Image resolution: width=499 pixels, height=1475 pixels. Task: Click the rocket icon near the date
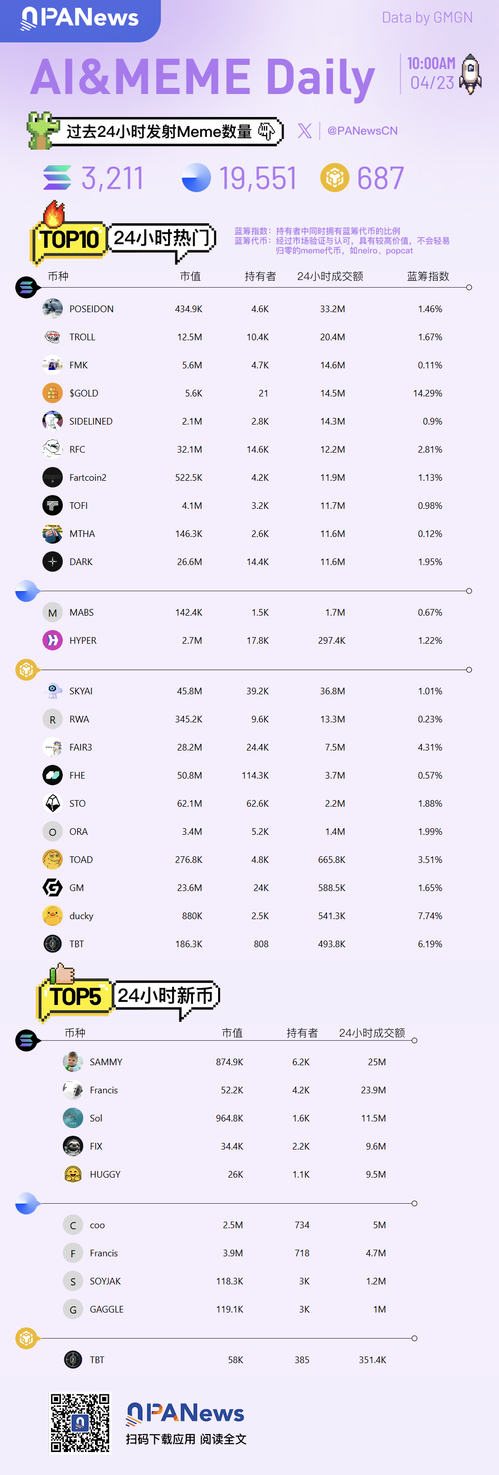tap(470, 75)
